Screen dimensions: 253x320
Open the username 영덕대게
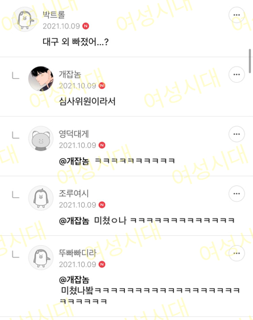click(x=74, y=134)
